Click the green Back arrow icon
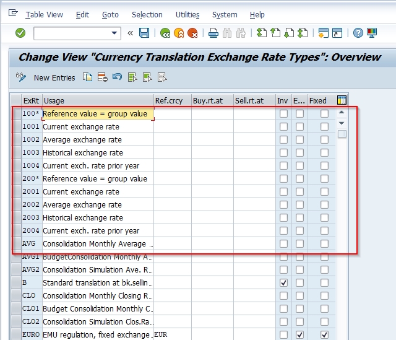This screenshot has width=396, height=340. pyautogui.click(x=165, y=33)
